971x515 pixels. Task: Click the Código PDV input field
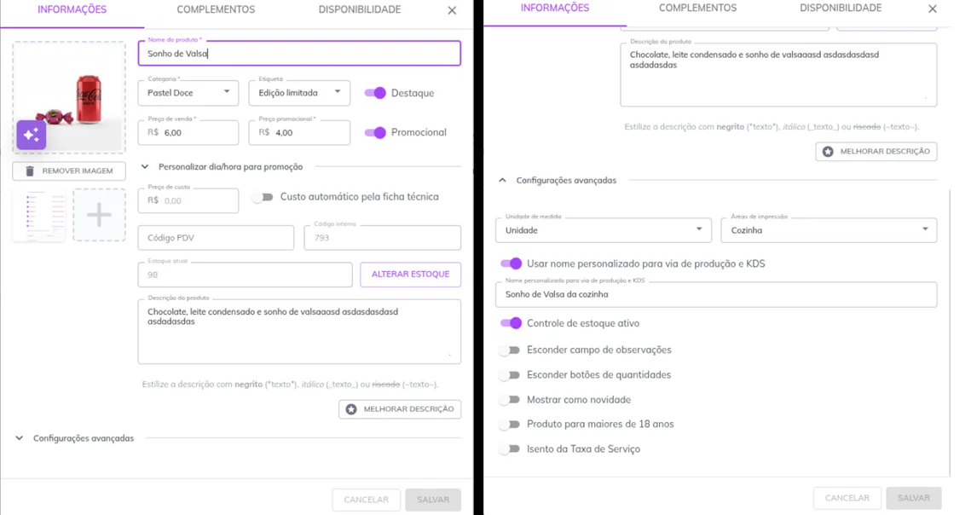click(216, 238)
